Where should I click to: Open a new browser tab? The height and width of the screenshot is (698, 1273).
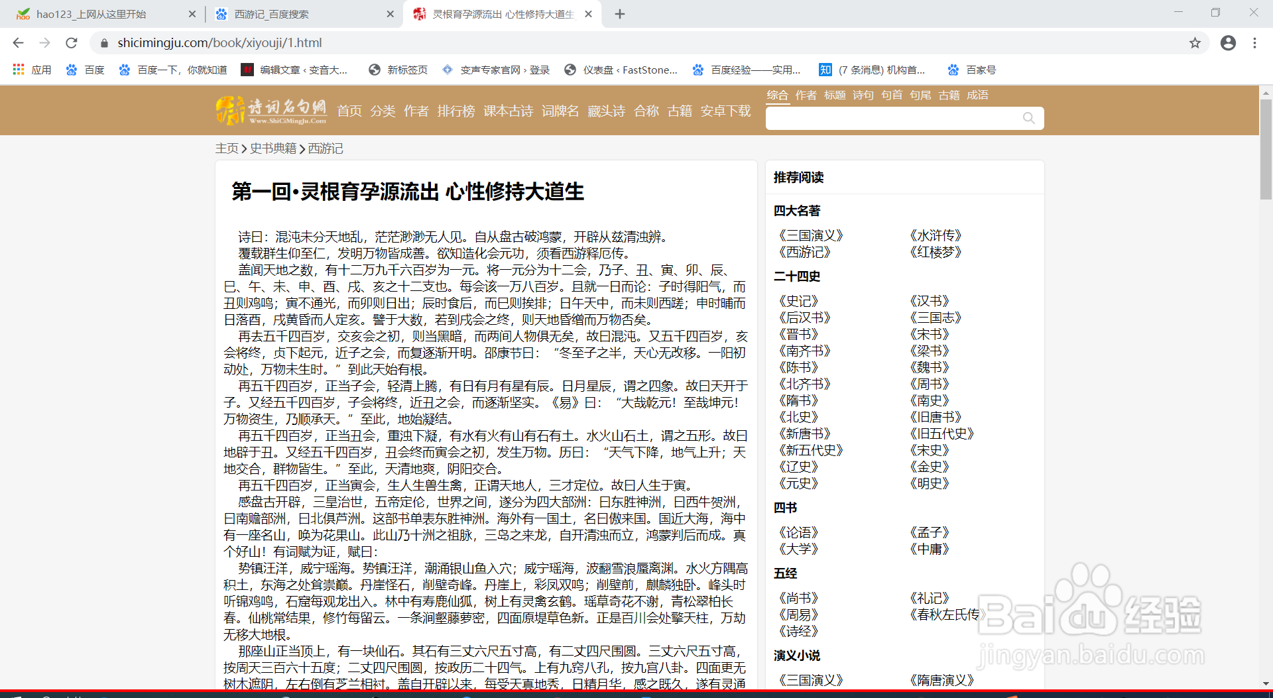620,14
